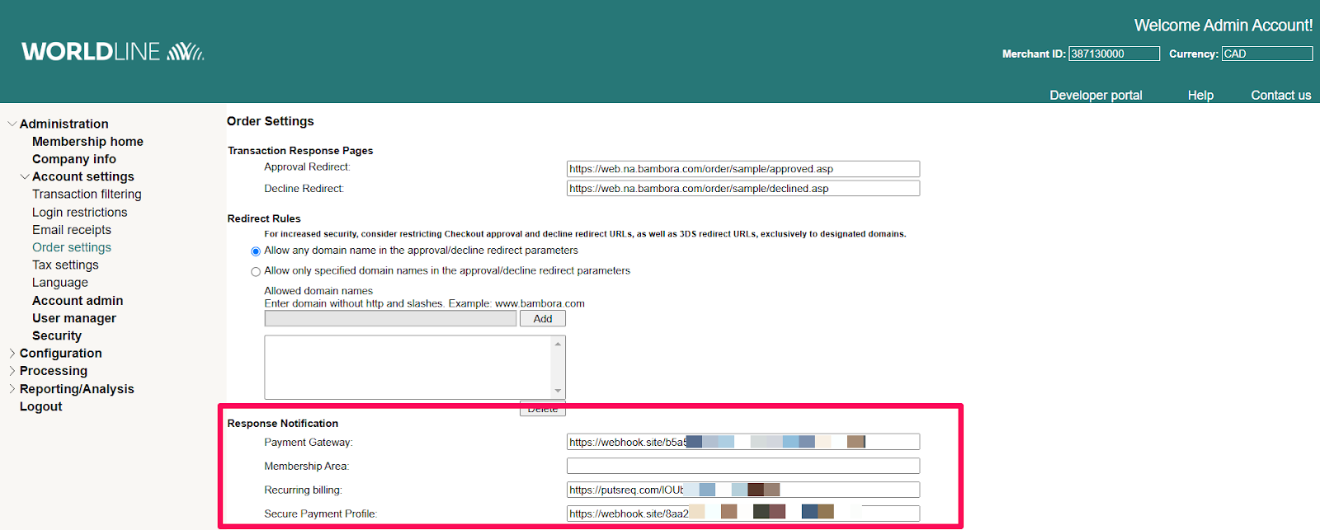The height and width of the screenshot is (530, 1320).
Task: Open Language settings
Action: click(60, 283)
